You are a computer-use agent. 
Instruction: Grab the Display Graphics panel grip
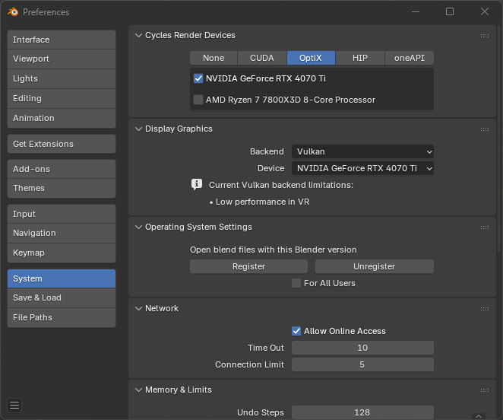pyautogui.click(x=485, y=129)
